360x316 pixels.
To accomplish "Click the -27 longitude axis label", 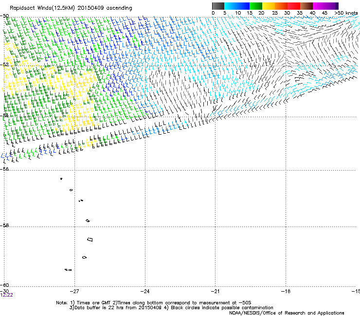I will coord(74,291).
